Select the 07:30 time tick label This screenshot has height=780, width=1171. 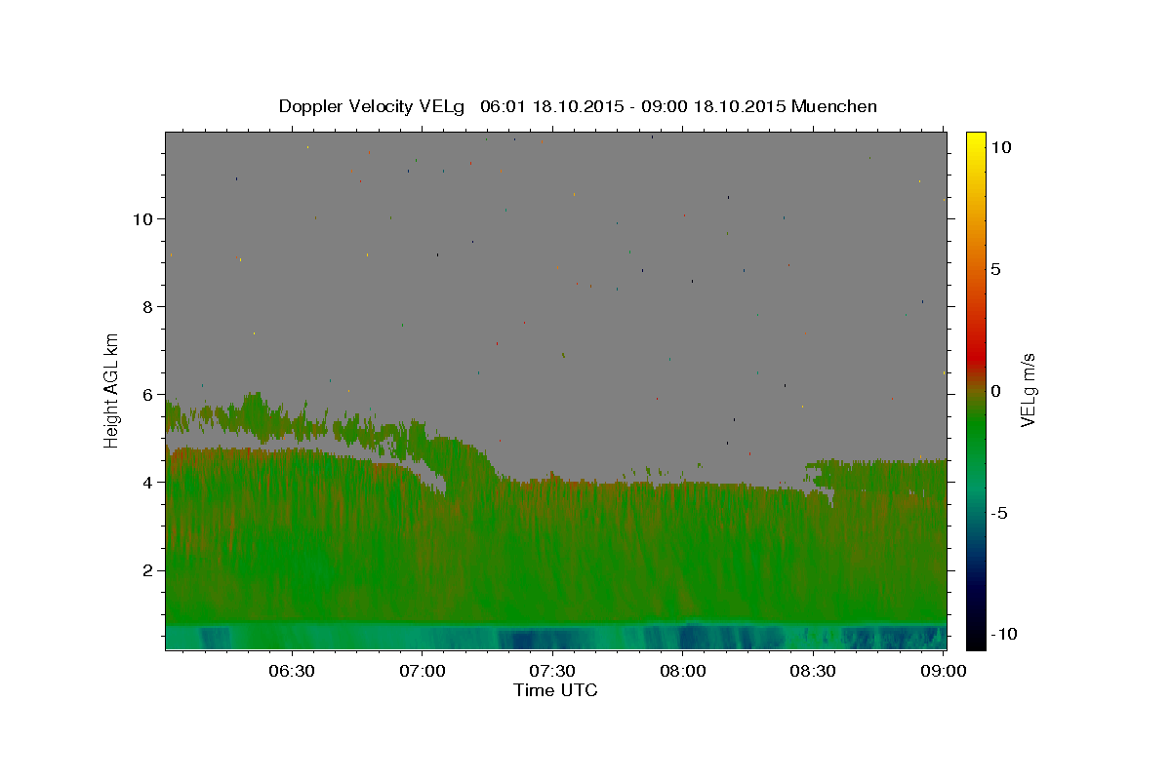point(552,671)
